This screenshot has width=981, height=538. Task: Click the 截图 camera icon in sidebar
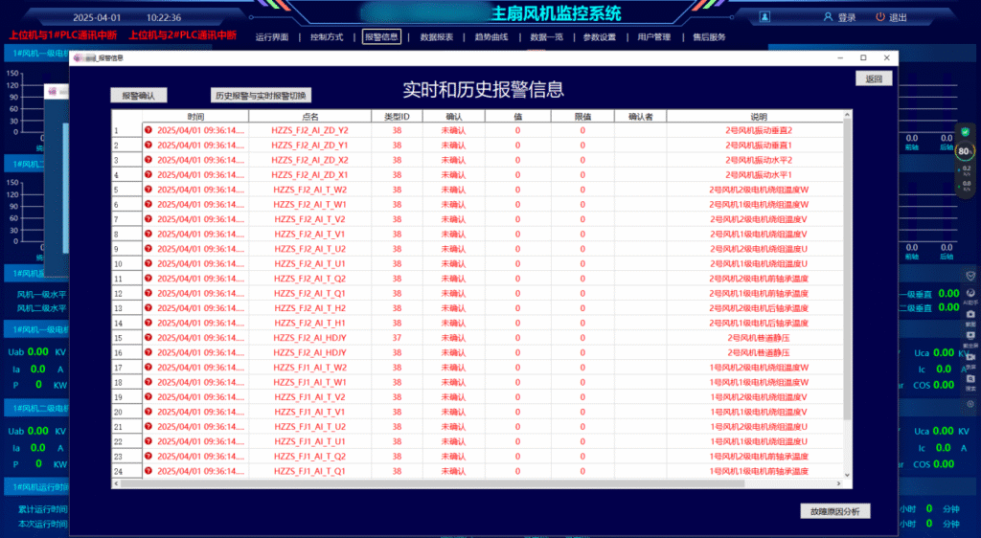coord(970,314)
